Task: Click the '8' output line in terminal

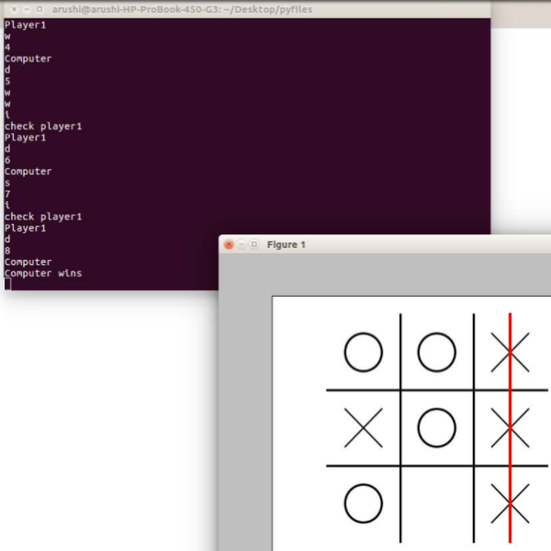Action: (7, 251)
